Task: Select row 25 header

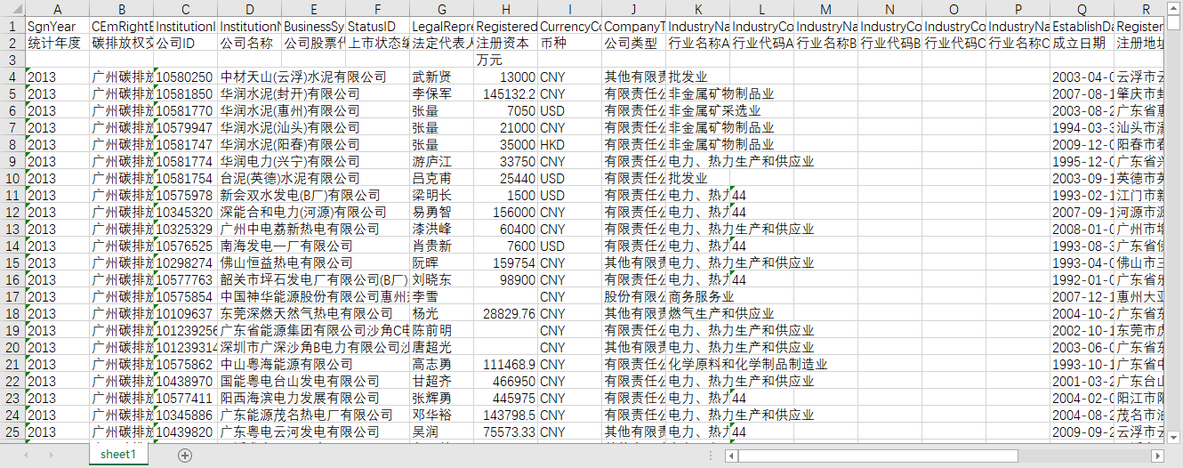Action: point(12,432)
